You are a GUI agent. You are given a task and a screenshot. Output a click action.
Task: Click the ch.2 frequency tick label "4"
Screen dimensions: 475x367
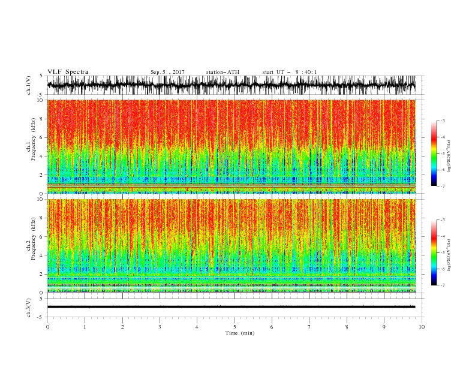(x=42, y=255)
